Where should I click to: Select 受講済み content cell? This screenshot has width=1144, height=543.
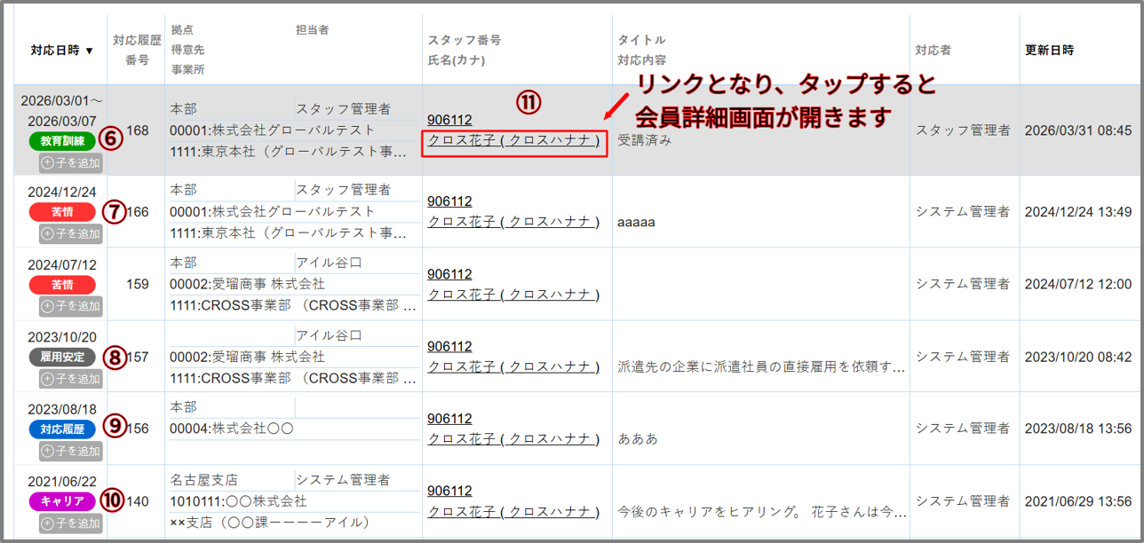(645, 140)
